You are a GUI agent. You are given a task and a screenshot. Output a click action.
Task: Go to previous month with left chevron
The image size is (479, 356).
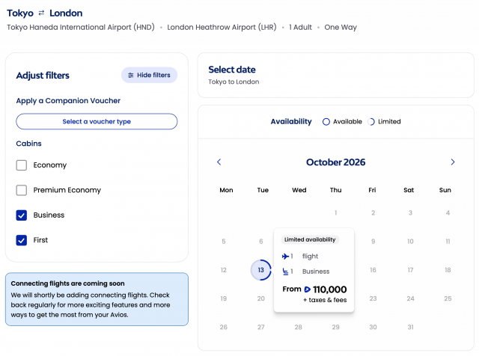[x=219, y=162]
